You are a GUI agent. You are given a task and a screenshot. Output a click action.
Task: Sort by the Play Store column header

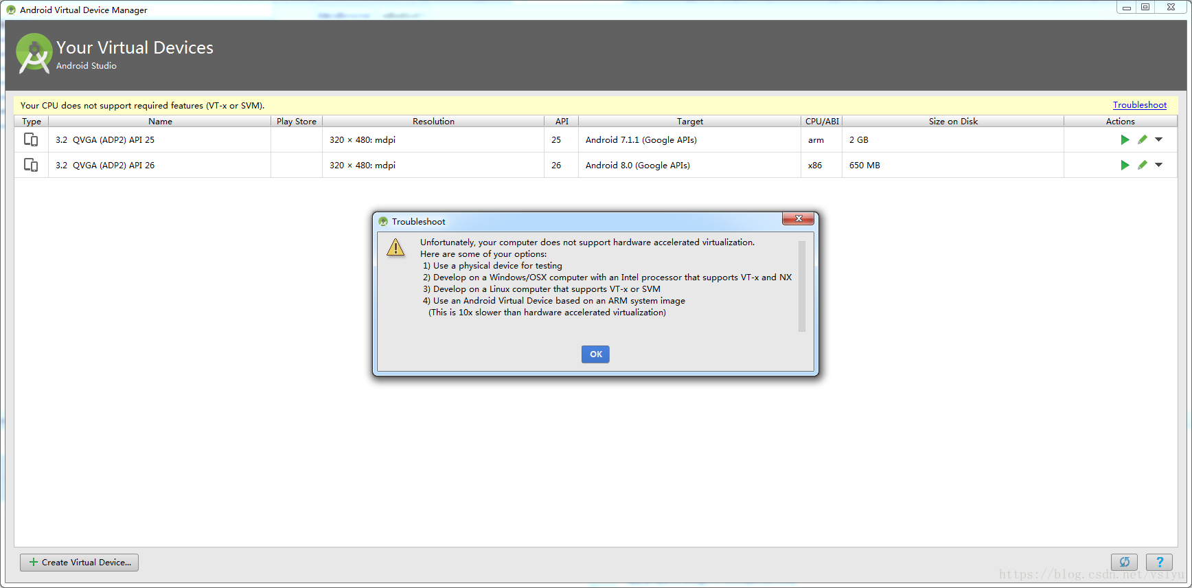pos(297,122)
